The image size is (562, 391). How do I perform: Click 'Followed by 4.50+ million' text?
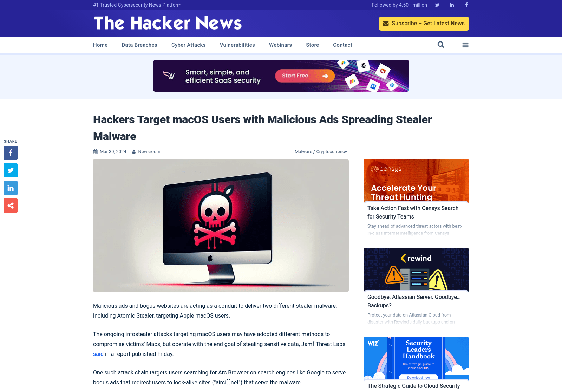pyautogui.click(x=399, y=5)
